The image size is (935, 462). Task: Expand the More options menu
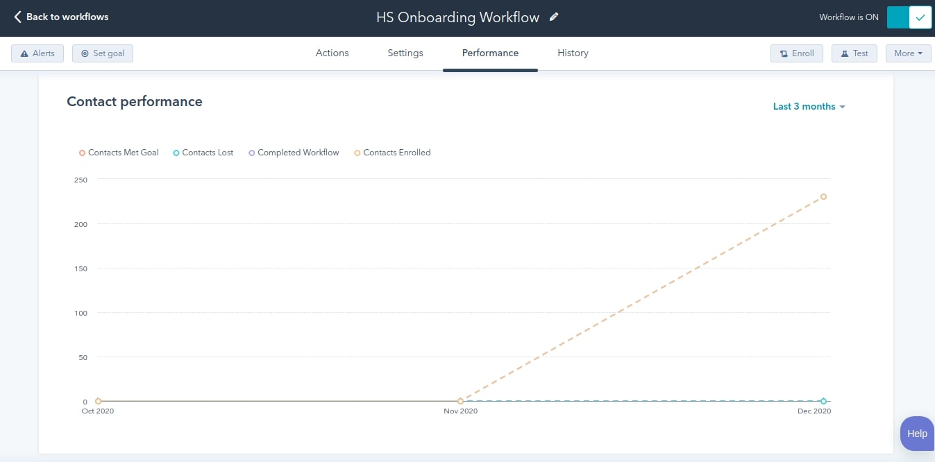point(908,53)
